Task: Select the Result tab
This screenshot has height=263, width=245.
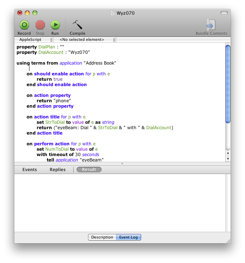Action: (x=89, y=170)
